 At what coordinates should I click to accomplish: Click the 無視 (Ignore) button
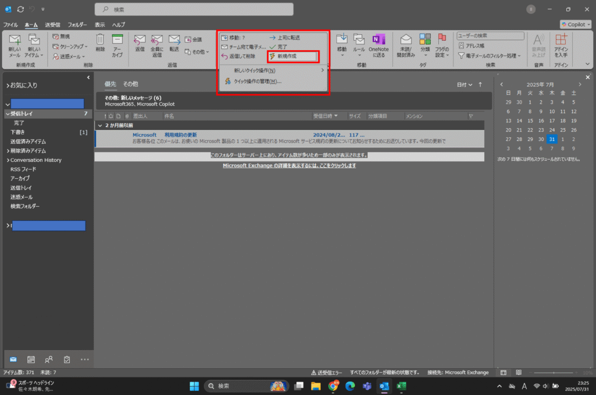tap(61, 37)
